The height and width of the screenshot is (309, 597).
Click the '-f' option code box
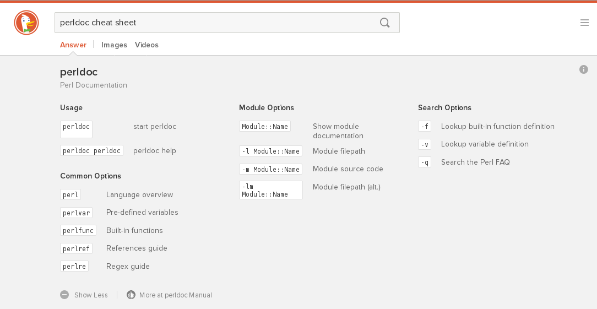click(425, 126)
